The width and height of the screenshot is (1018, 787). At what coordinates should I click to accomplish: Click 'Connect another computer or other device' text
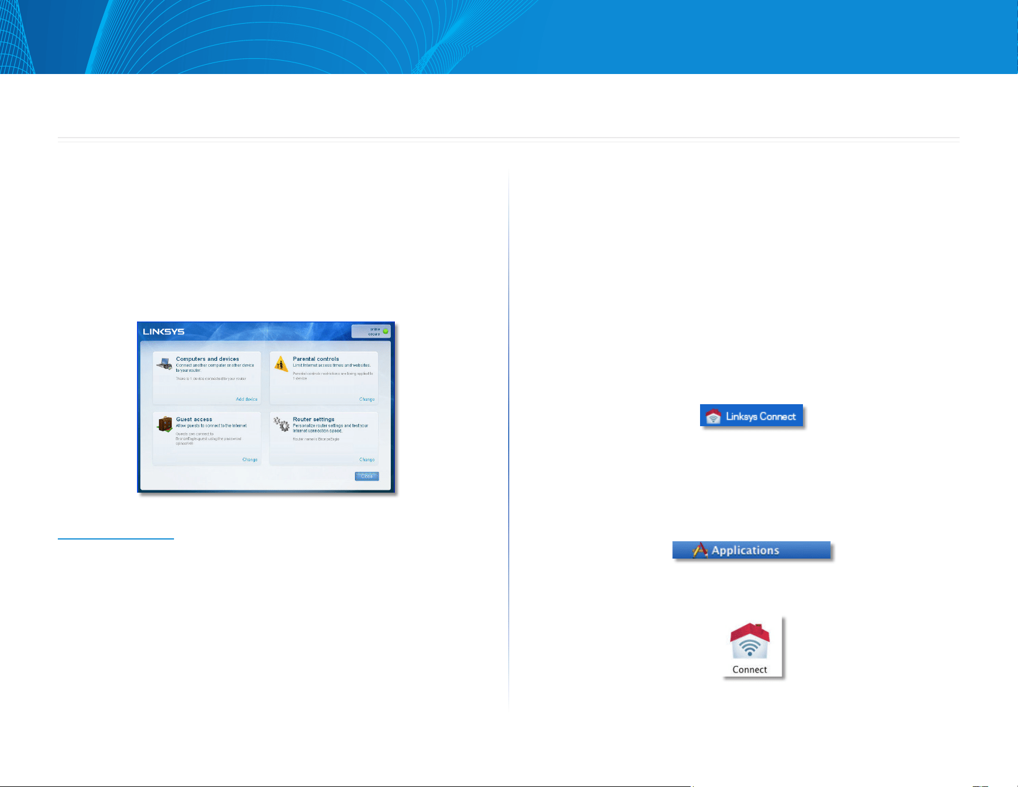[215, 368]
